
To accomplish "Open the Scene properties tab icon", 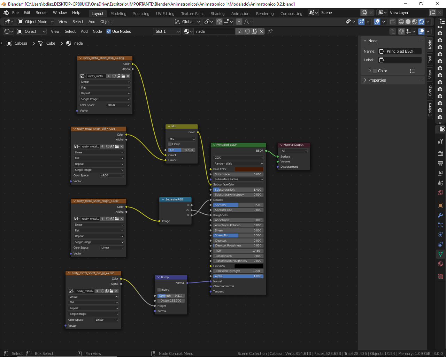I will click(440, 183).
